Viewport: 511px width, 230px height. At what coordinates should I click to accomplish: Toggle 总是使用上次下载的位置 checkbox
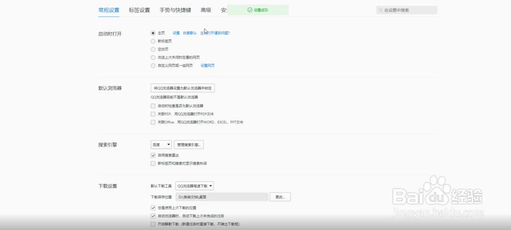click(153, 208)
